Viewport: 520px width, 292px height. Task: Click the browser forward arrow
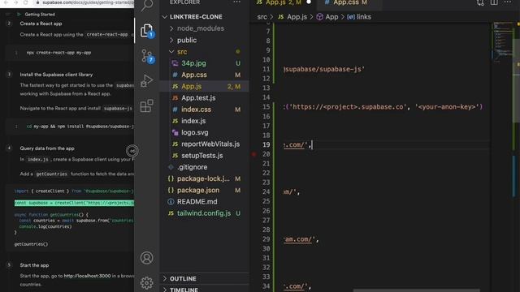pos(15,2)
